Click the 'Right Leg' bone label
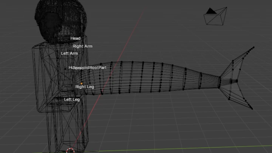This screenshot has width=272, height=153. (85, 87)
